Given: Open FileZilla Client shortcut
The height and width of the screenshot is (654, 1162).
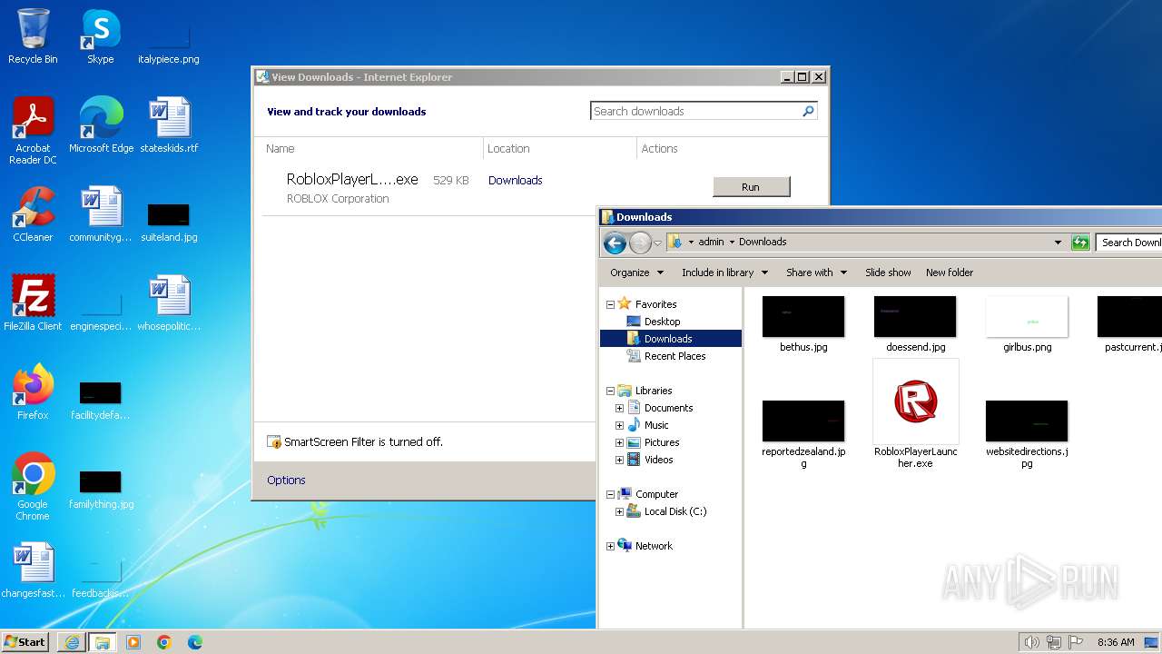Looking at the screenshot, I should pos(33,302).
